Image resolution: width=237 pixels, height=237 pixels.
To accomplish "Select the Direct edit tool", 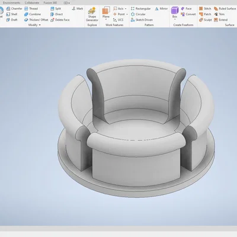I will 56,14.
